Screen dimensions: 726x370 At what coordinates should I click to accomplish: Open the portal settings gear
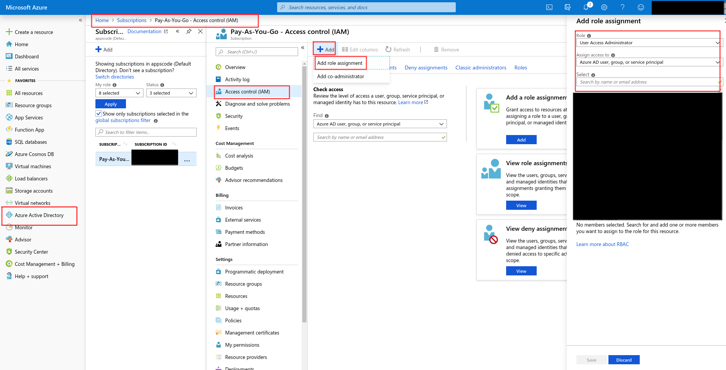(x=604, y=7)
